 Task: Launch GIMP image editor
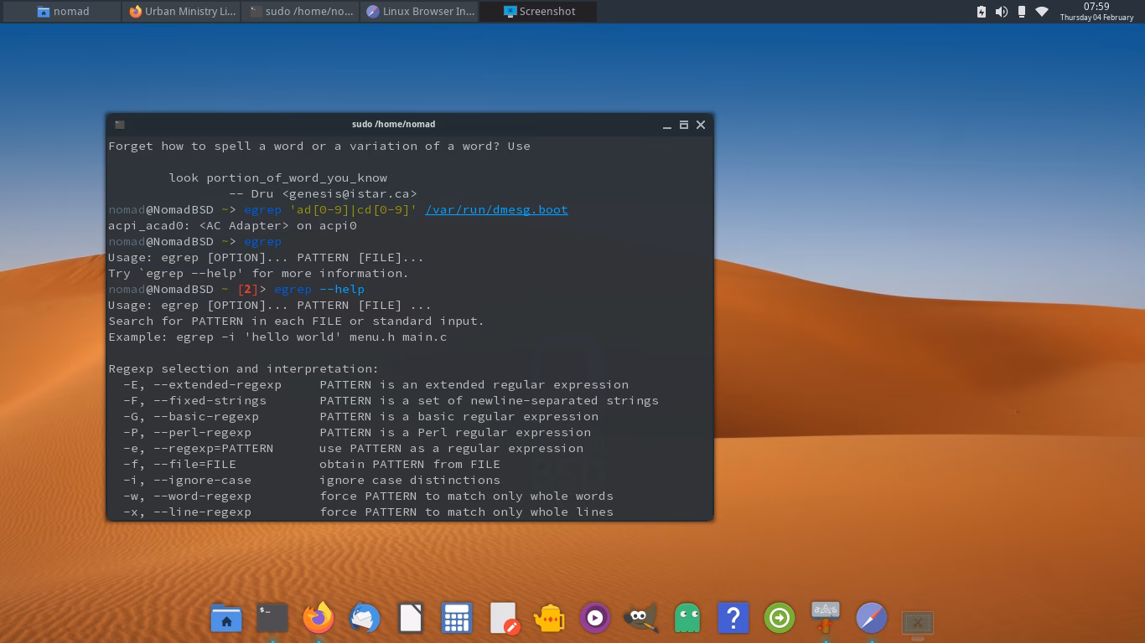641,618
